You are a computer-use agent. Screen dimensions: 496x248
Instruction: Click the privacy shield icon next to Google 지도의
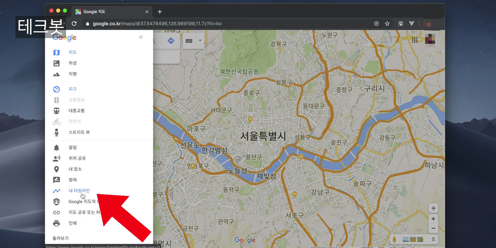pos(57,201)
